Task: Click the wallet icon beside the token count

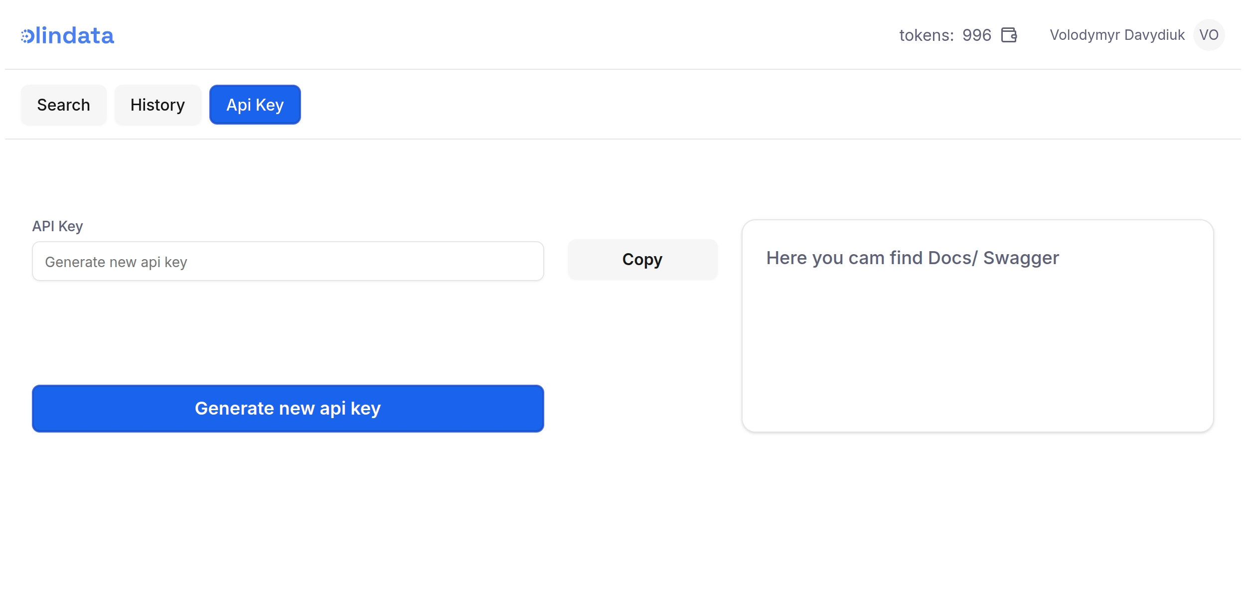Action: click(x=1008, y=35)
